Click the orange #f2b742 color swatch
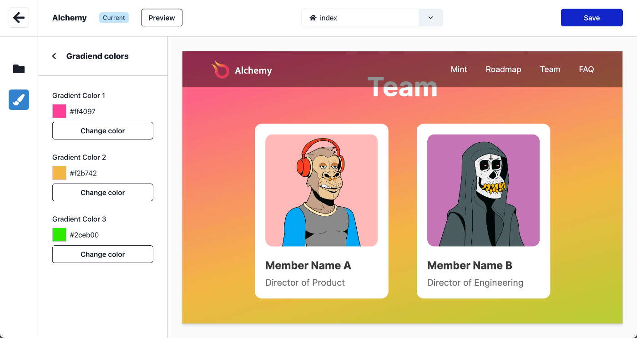637x338 pixels. point(59,173)
